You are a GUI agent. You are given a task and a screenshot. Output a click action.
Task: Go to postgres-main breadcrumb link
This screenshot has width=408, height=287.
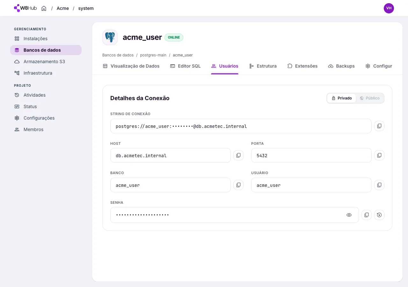tap(153, 55)
